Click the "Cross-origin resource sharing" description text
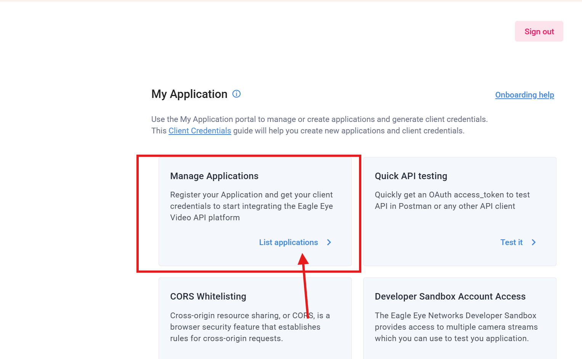Viewport: 582px width, 359px height. click(250, 327)
